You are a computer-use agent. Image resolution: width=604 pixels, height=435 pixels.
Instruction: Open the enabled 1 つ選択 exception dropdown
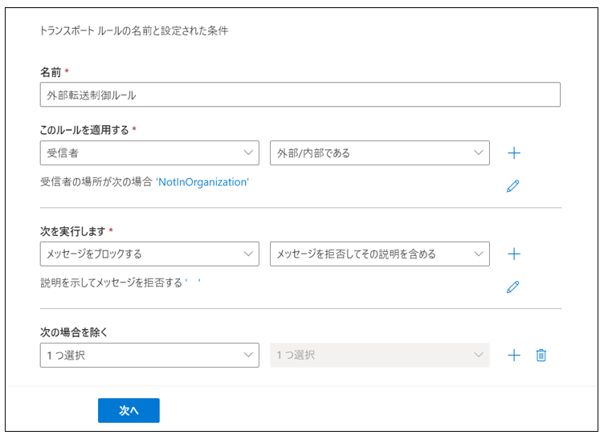coord(149,355)
